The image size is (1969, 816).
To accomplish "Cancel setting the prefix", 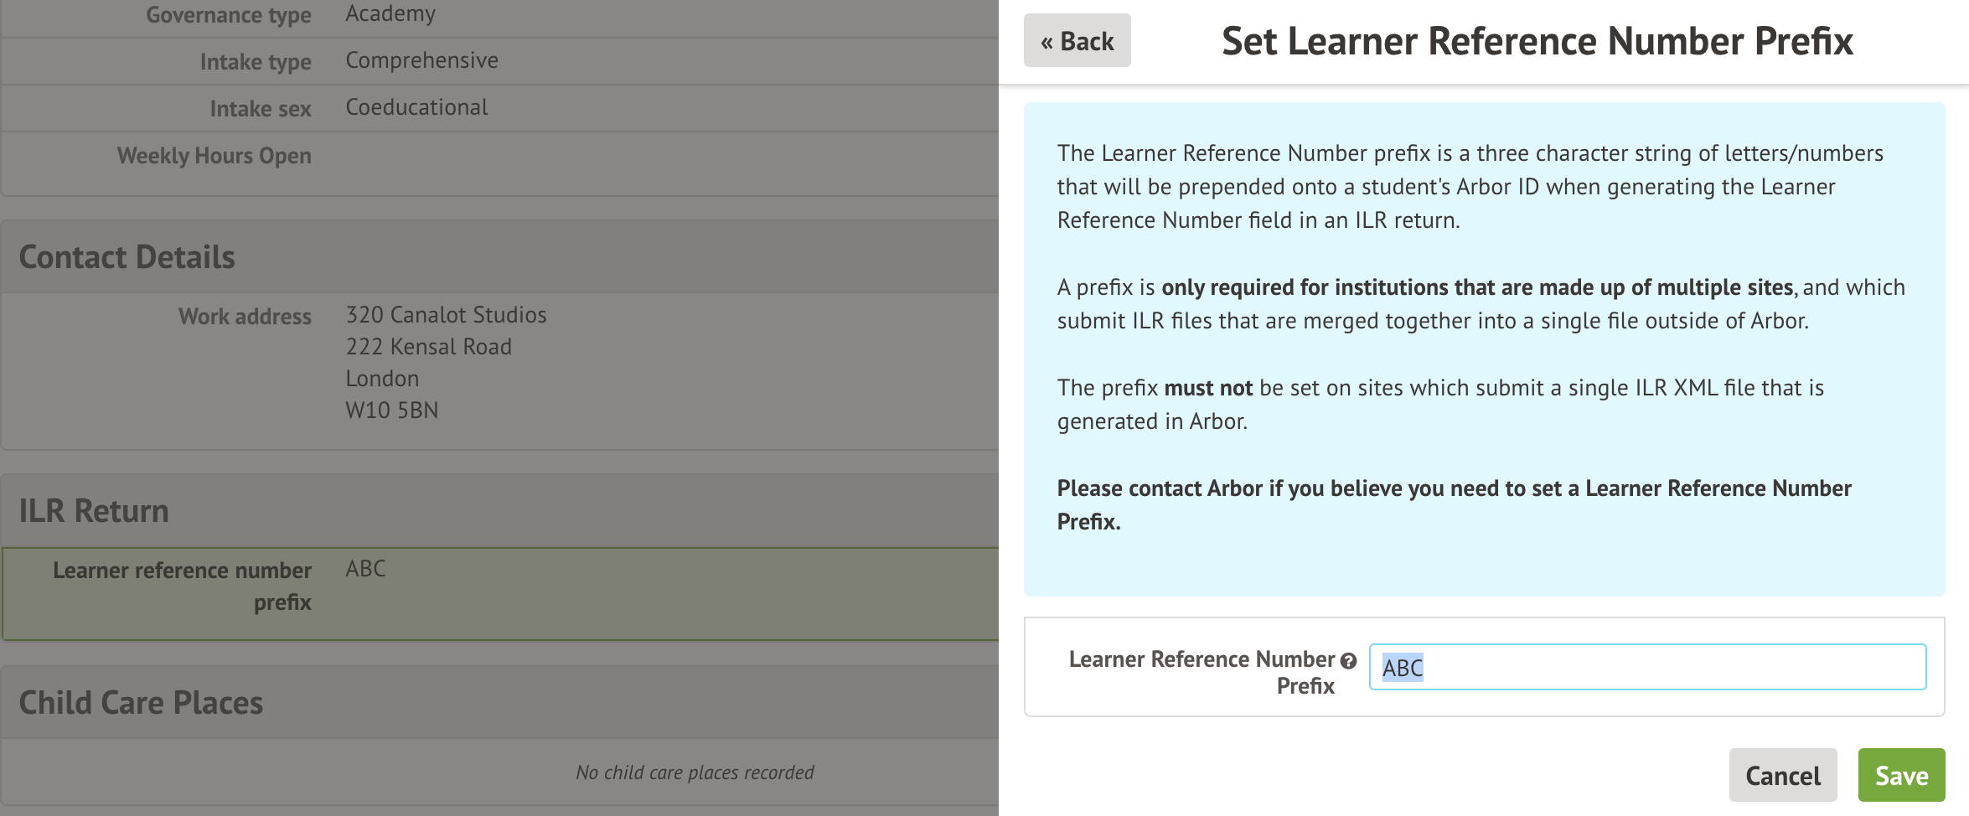I will [x=1783, y=775].
